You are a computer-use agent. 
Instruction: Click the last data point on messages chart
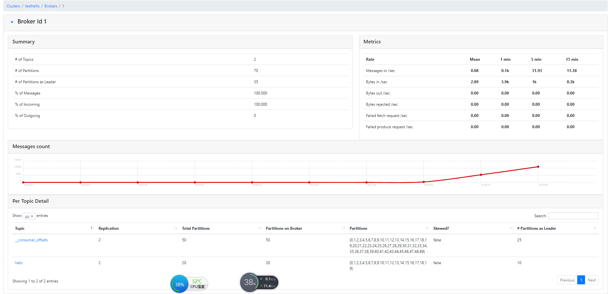coord(538,167)
